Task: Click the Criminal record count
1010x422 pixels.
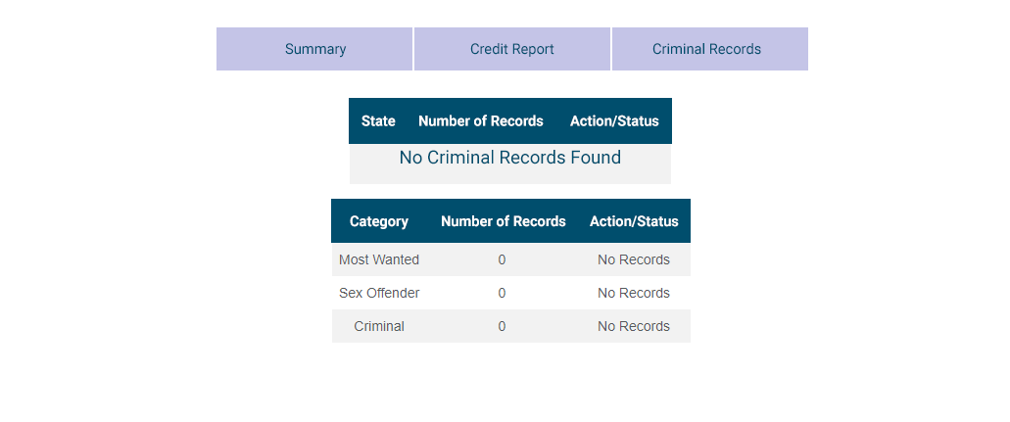Action: coord(502,327)
